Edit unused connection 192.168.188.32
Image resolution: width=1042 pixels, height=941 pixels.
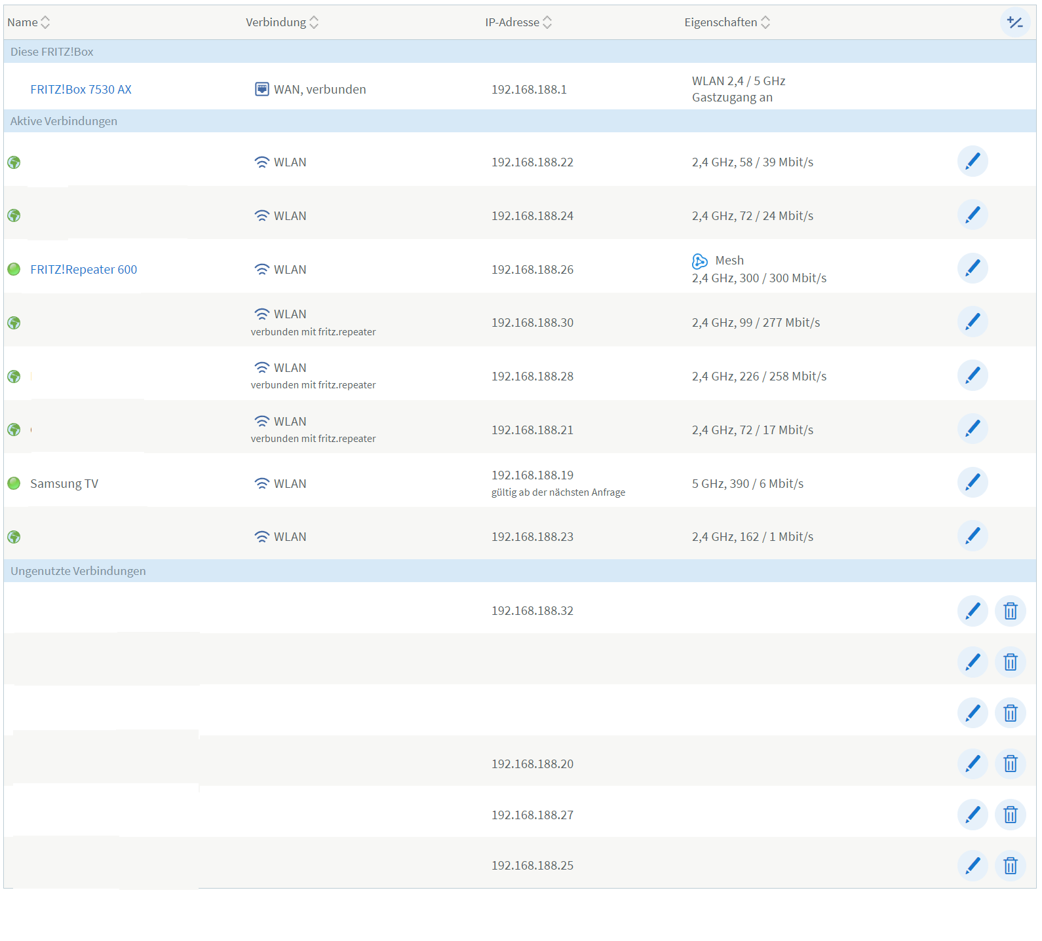(x=973, y=611)
